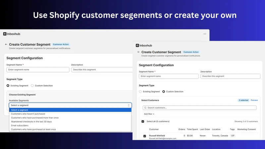Click the '3 selected' badge
This screenshot has width=265, height=149.
tap(243, 100)
